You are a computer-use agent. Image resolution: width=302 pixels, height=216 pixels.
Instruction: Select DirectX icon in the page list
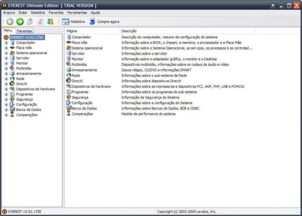click(x=68, y=81)
